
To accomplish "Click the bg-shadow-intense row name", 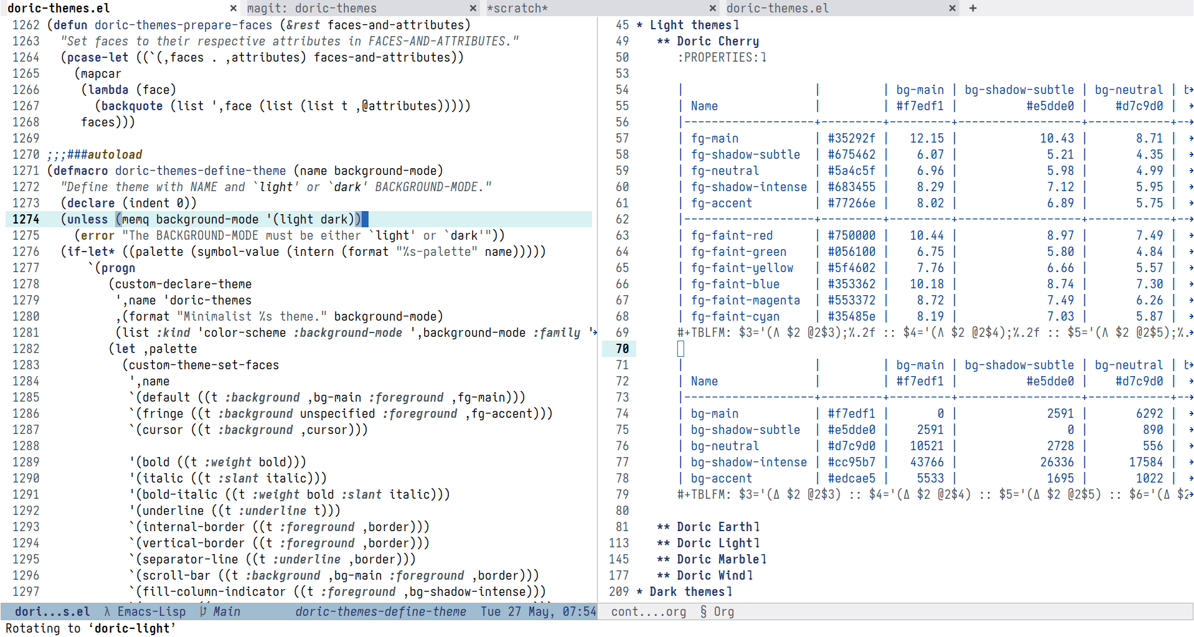I will (749, 462).
